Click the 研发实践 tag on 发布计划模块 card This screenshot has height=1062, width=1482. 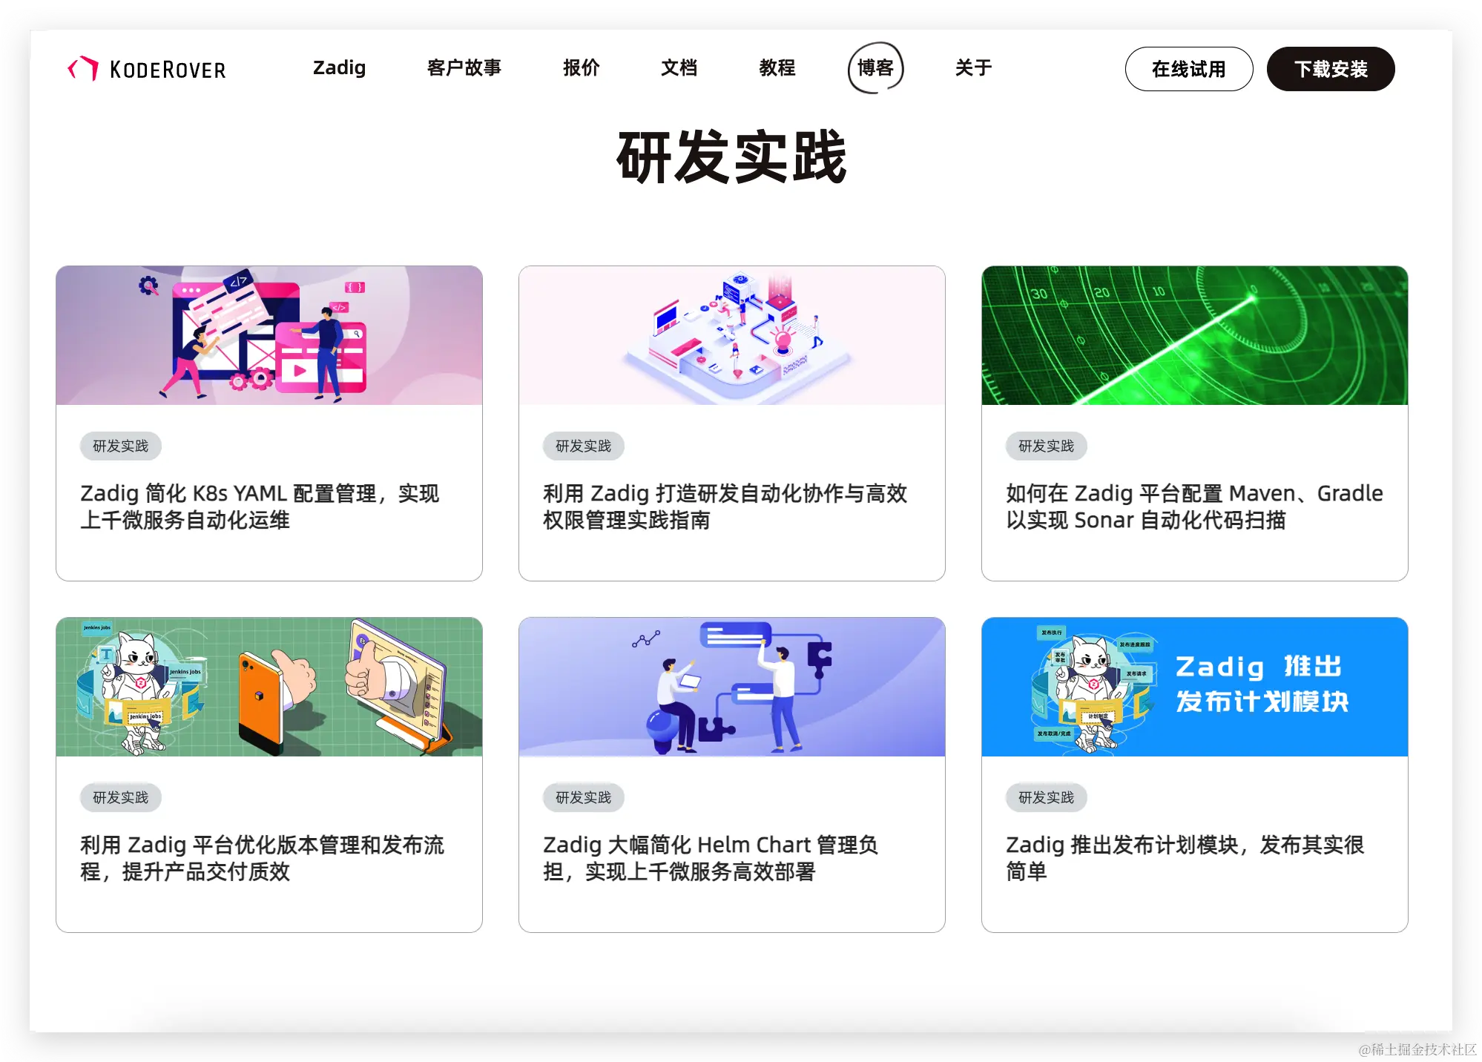[1046, 797]
